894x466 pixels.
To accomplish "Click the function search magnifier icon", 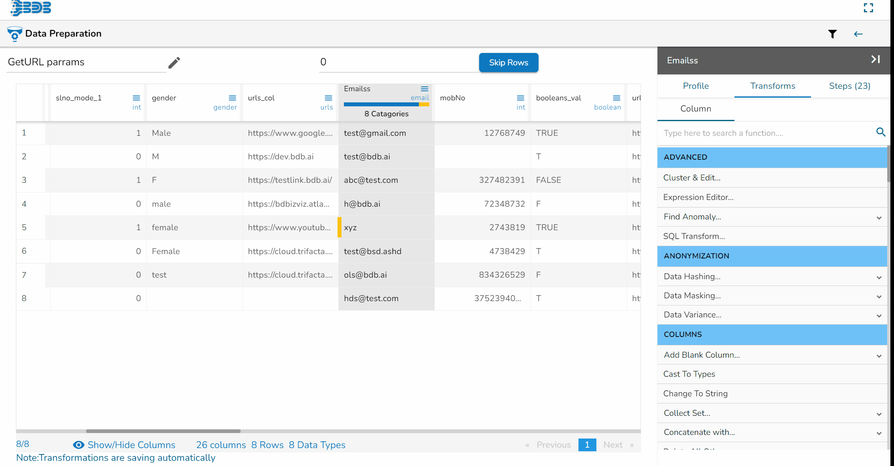I will tap(881, 132).
